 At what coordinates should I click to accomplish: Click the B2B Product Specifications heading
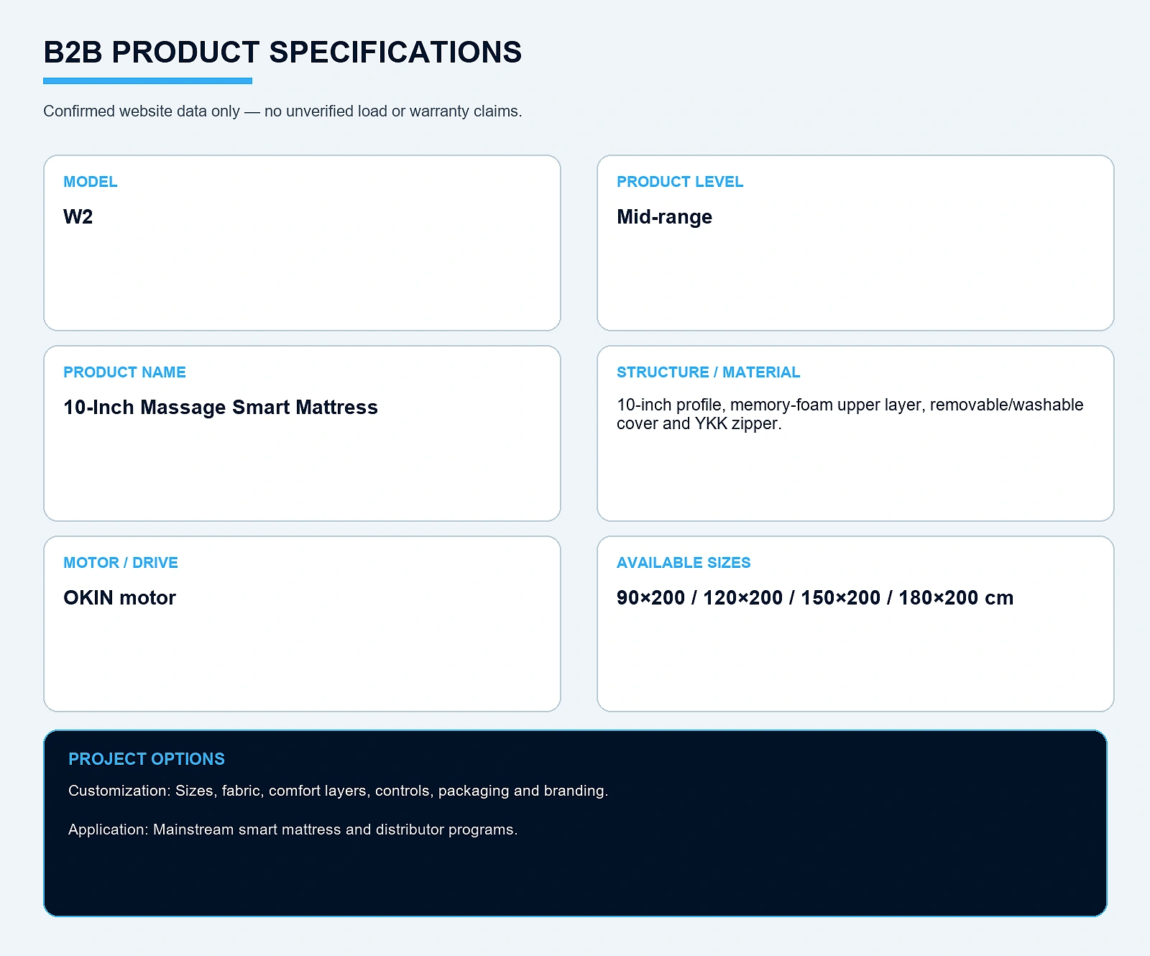pos(282,52)
